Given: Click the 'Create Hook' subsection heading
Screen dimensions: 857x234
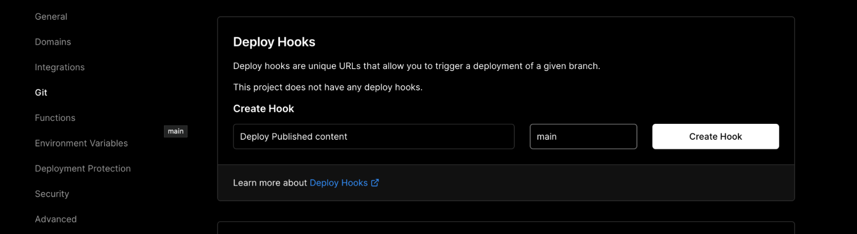Looking at the screenshot, I should tap(263, 109).
